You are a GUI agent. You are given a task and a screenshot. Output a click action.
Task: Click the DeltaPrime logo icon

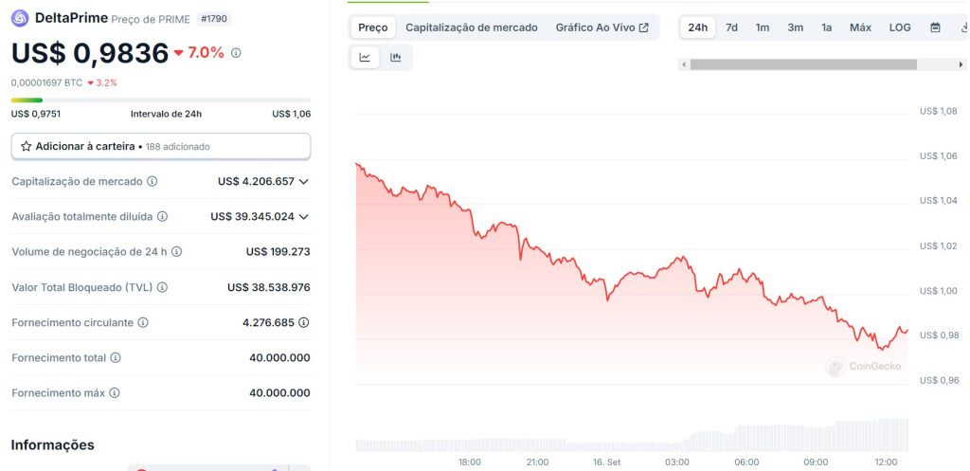point(20,18)
